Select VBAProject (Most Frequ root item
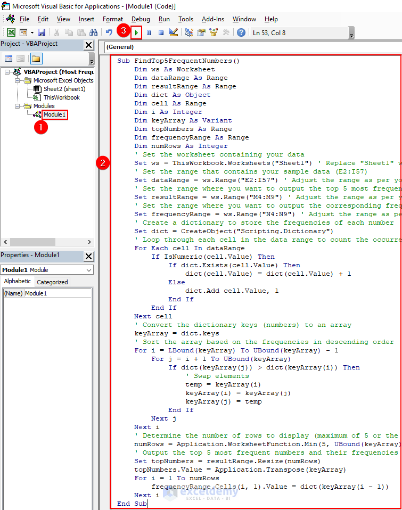The height and width of the screenshot is (510, 402). click(x=59, y=72)
